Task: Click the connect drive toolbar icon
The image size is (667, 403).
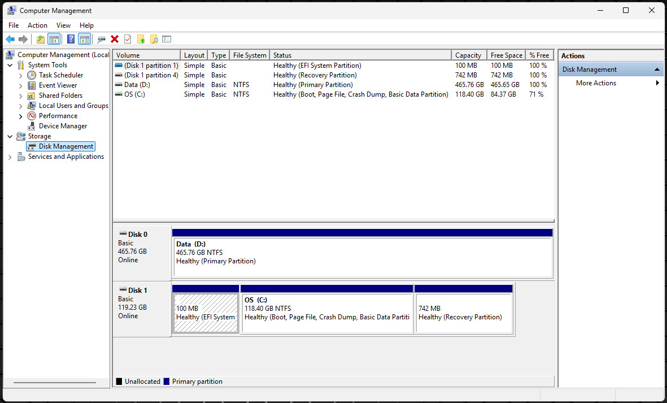Action: (101, 39)
